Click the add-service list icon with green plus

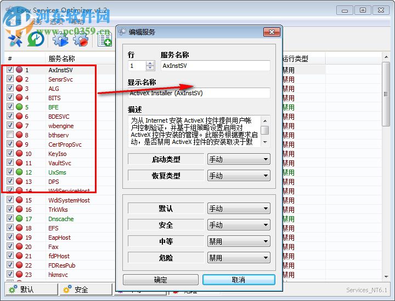pyautogui.click(x=105, y=40)
